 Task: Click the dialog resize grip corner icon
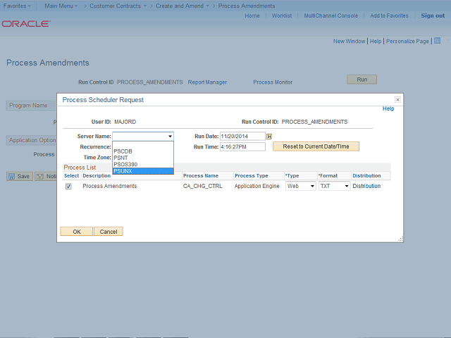click(x=400, y=239)
